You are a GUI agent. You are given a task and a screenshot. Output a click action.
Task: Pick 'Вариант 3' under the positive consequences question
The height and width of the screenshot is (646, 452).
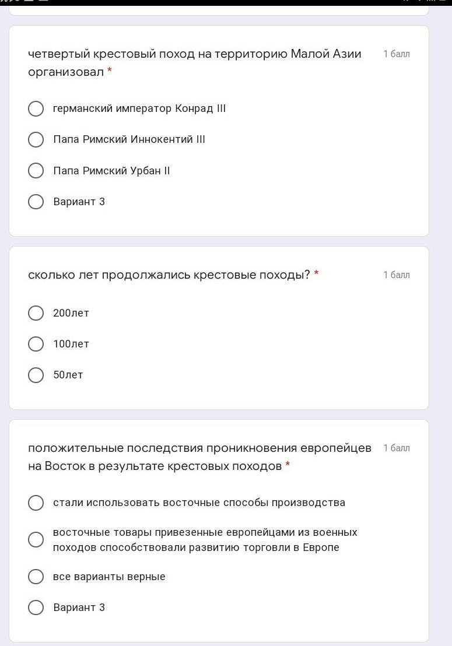point(36,608)
